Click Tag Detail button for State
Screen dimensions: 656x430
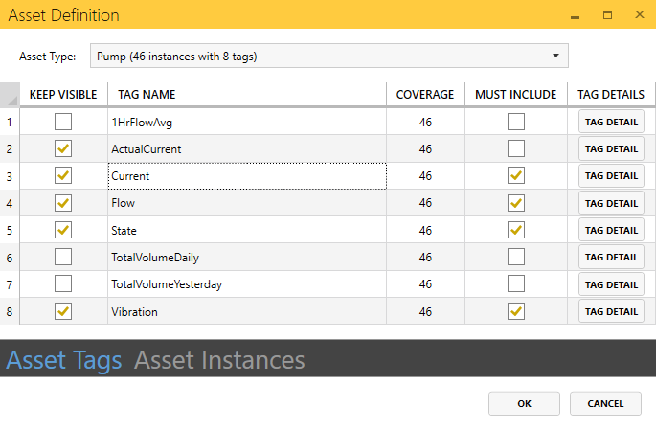611,231
